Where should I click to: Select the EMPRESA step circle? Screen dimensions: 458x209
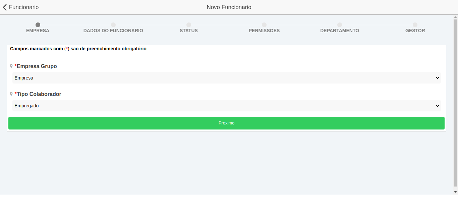38,25
